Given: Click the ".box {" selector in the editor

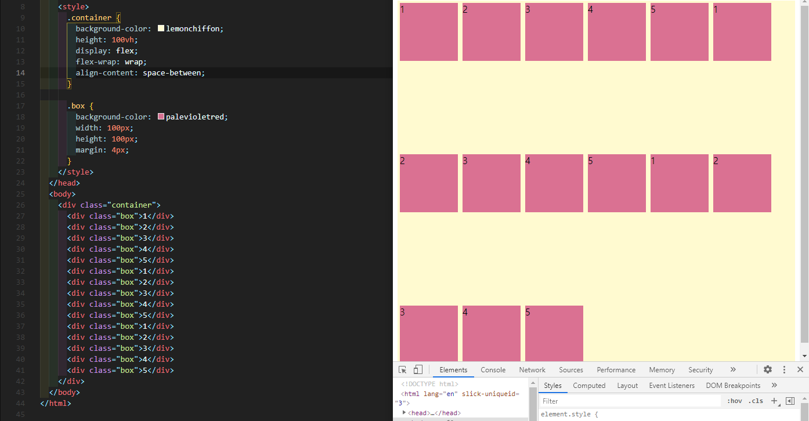Looking at the screenshot, I should coord(80,106).
